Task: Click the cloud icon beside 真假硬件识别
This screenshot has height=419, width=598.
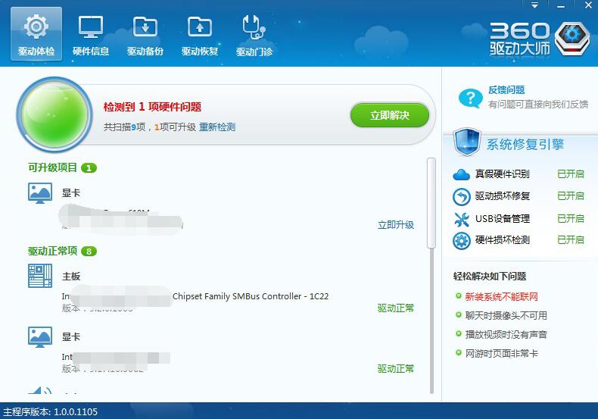Action: point(462,174)
